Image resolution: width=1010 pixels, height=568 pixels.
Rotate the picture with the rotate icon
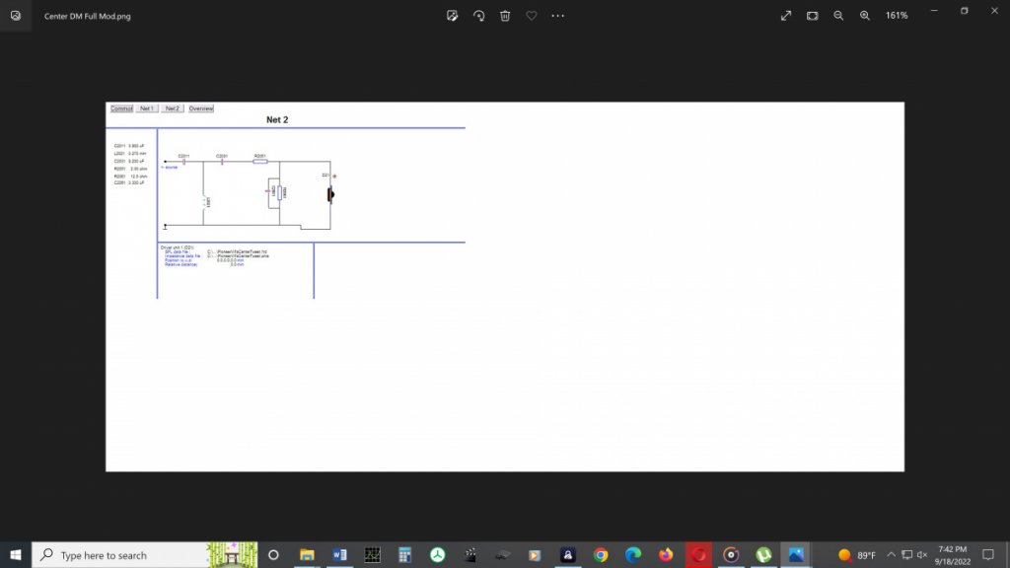point(478,16)
